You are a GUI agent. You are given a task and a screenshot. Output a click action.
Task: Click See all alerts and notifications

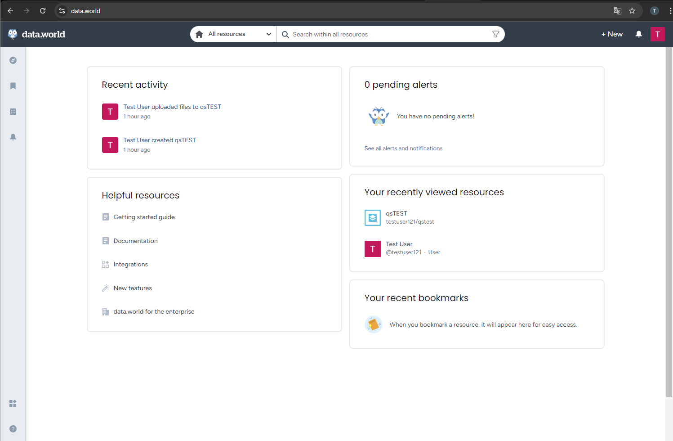coord(403,148)
